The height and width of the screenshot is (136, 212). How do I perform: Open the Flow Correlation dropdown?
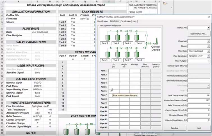click(x=208, y=56)
